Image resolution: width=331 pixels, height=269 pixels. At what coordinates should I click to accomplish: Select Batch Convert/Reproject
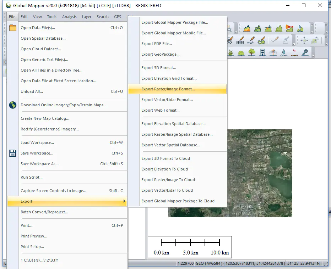click(x=67, y=212)
